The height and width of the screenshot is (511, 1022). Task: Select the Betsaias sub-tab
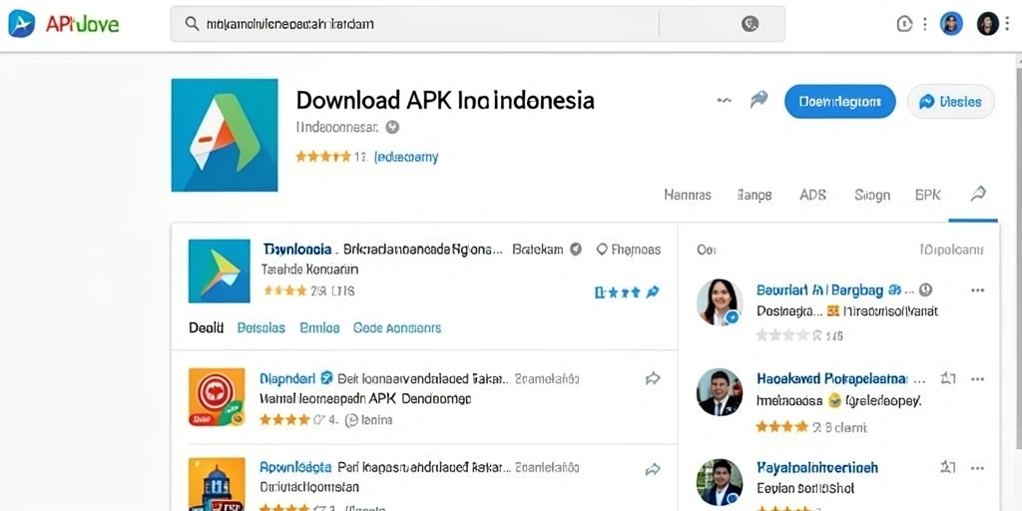[x=260, y=327]
